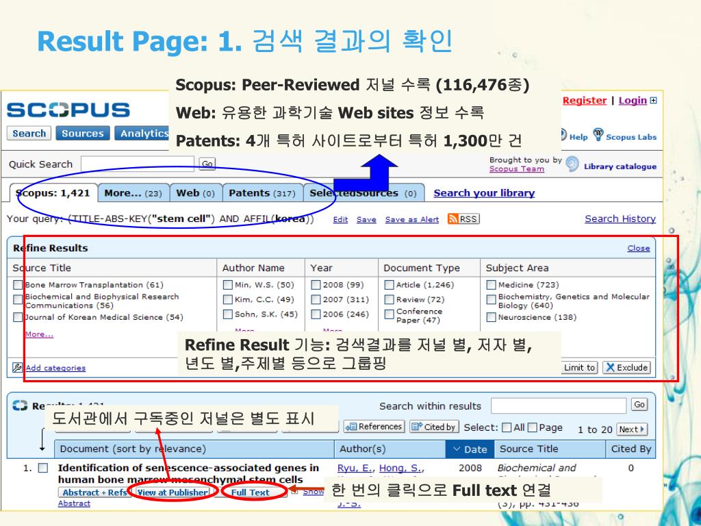Click Go beside Search within results
Image resolution: width=701 pixels, height=526 pixels.
point(640,404)
